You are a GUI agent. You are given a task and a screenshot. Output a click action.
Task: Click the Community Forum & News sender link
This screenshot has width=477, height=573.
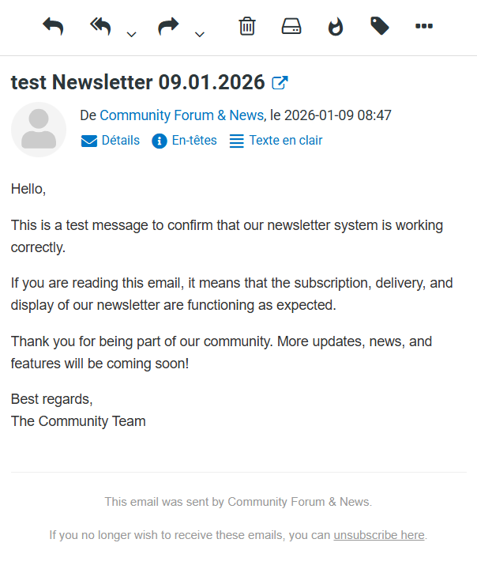181,115
